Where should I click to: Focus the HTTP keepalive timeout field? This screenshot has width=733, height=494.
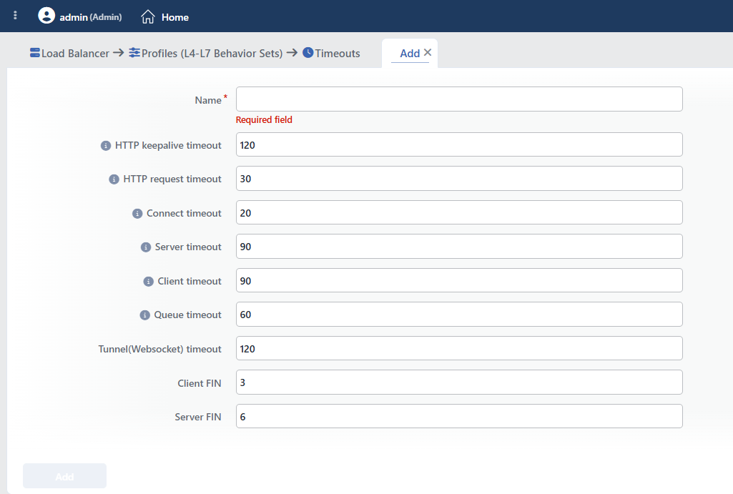coord(459,145)
